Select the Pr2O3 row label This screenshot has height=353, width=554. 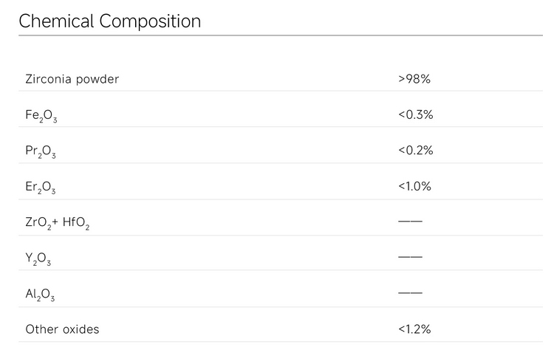[41, 151]
